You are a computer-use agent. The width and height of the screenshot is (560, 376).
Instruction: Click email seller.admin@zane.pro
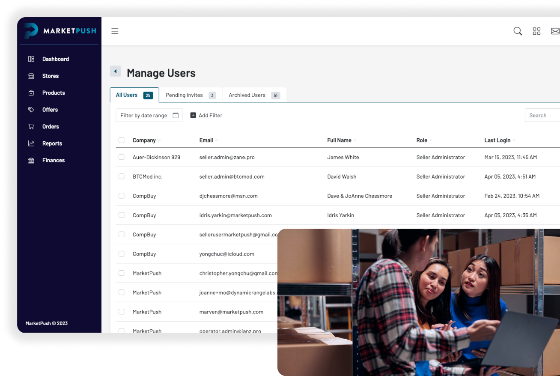point(227,157)
